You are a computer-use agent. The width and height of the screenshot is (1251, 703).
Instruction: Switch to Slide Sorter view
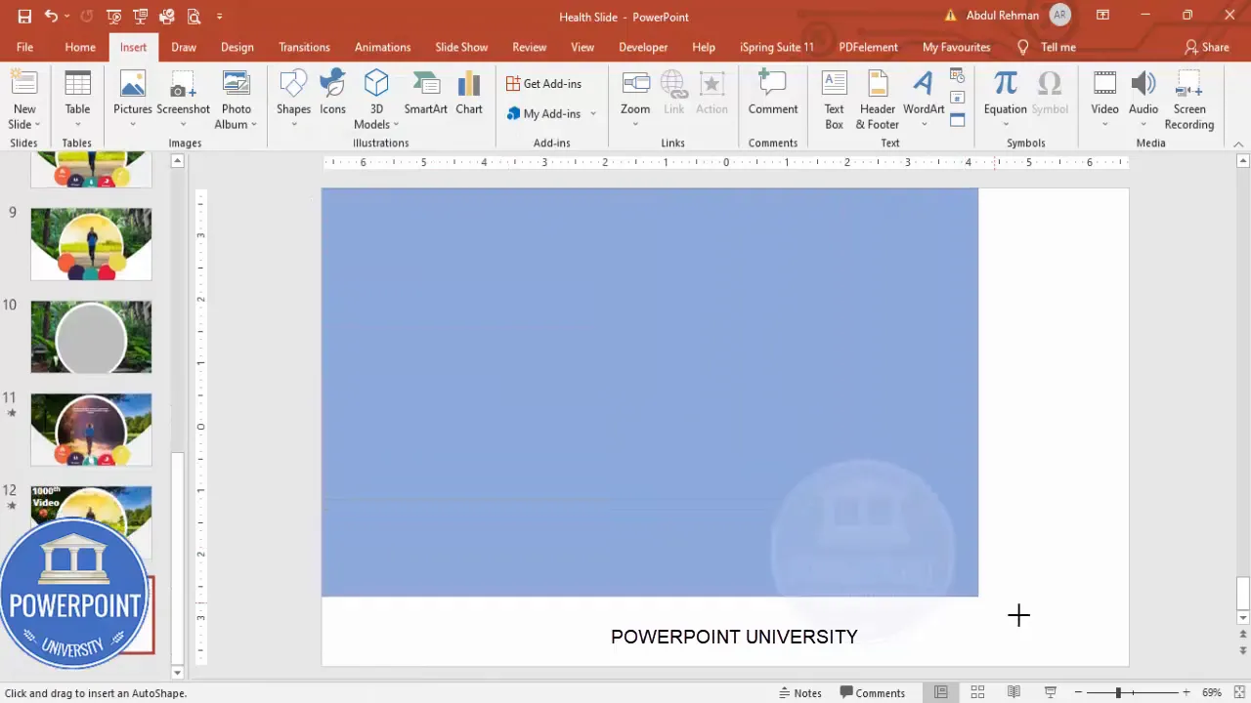tap(977, 692)
